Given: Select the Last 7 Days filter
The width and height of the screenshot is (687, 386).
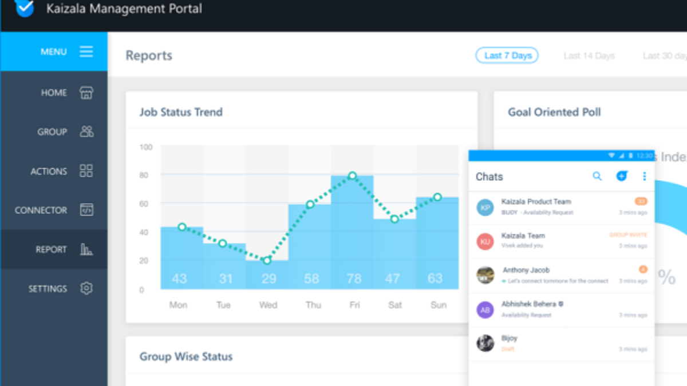Looking at the screenshot, I should point(507,55).
